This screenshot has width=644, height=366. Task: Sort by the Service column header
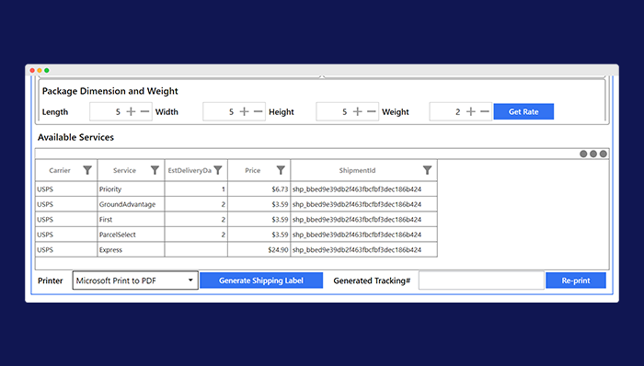point(124,170)
